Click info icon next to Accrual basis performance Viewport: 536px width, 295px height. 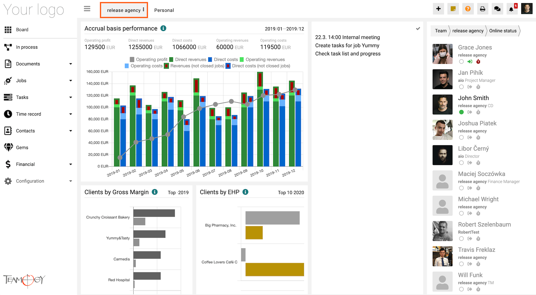163,28
